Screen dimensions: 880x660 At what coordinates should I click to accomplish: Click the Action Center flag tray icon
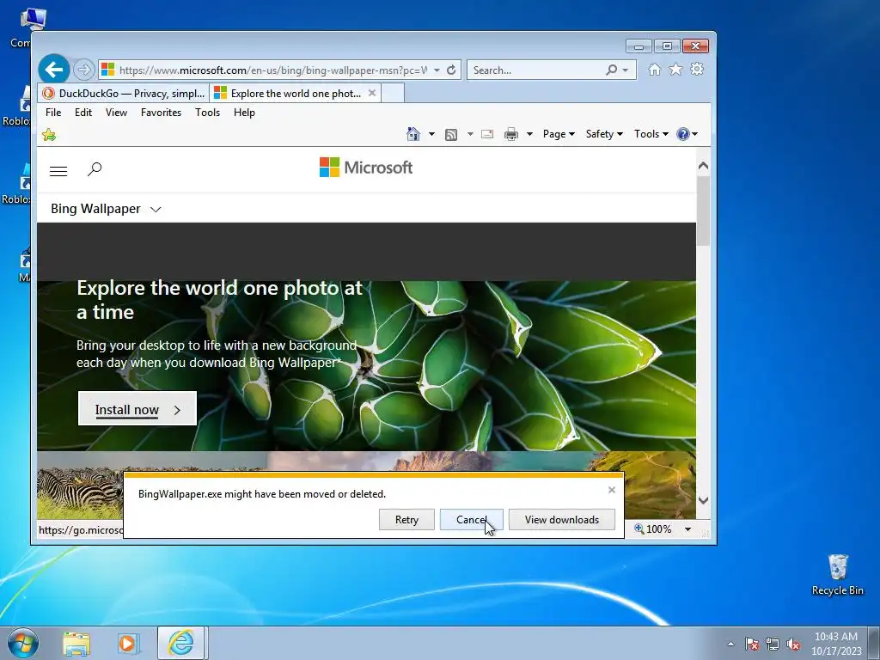pyautogui.click(x=752, y=644)
